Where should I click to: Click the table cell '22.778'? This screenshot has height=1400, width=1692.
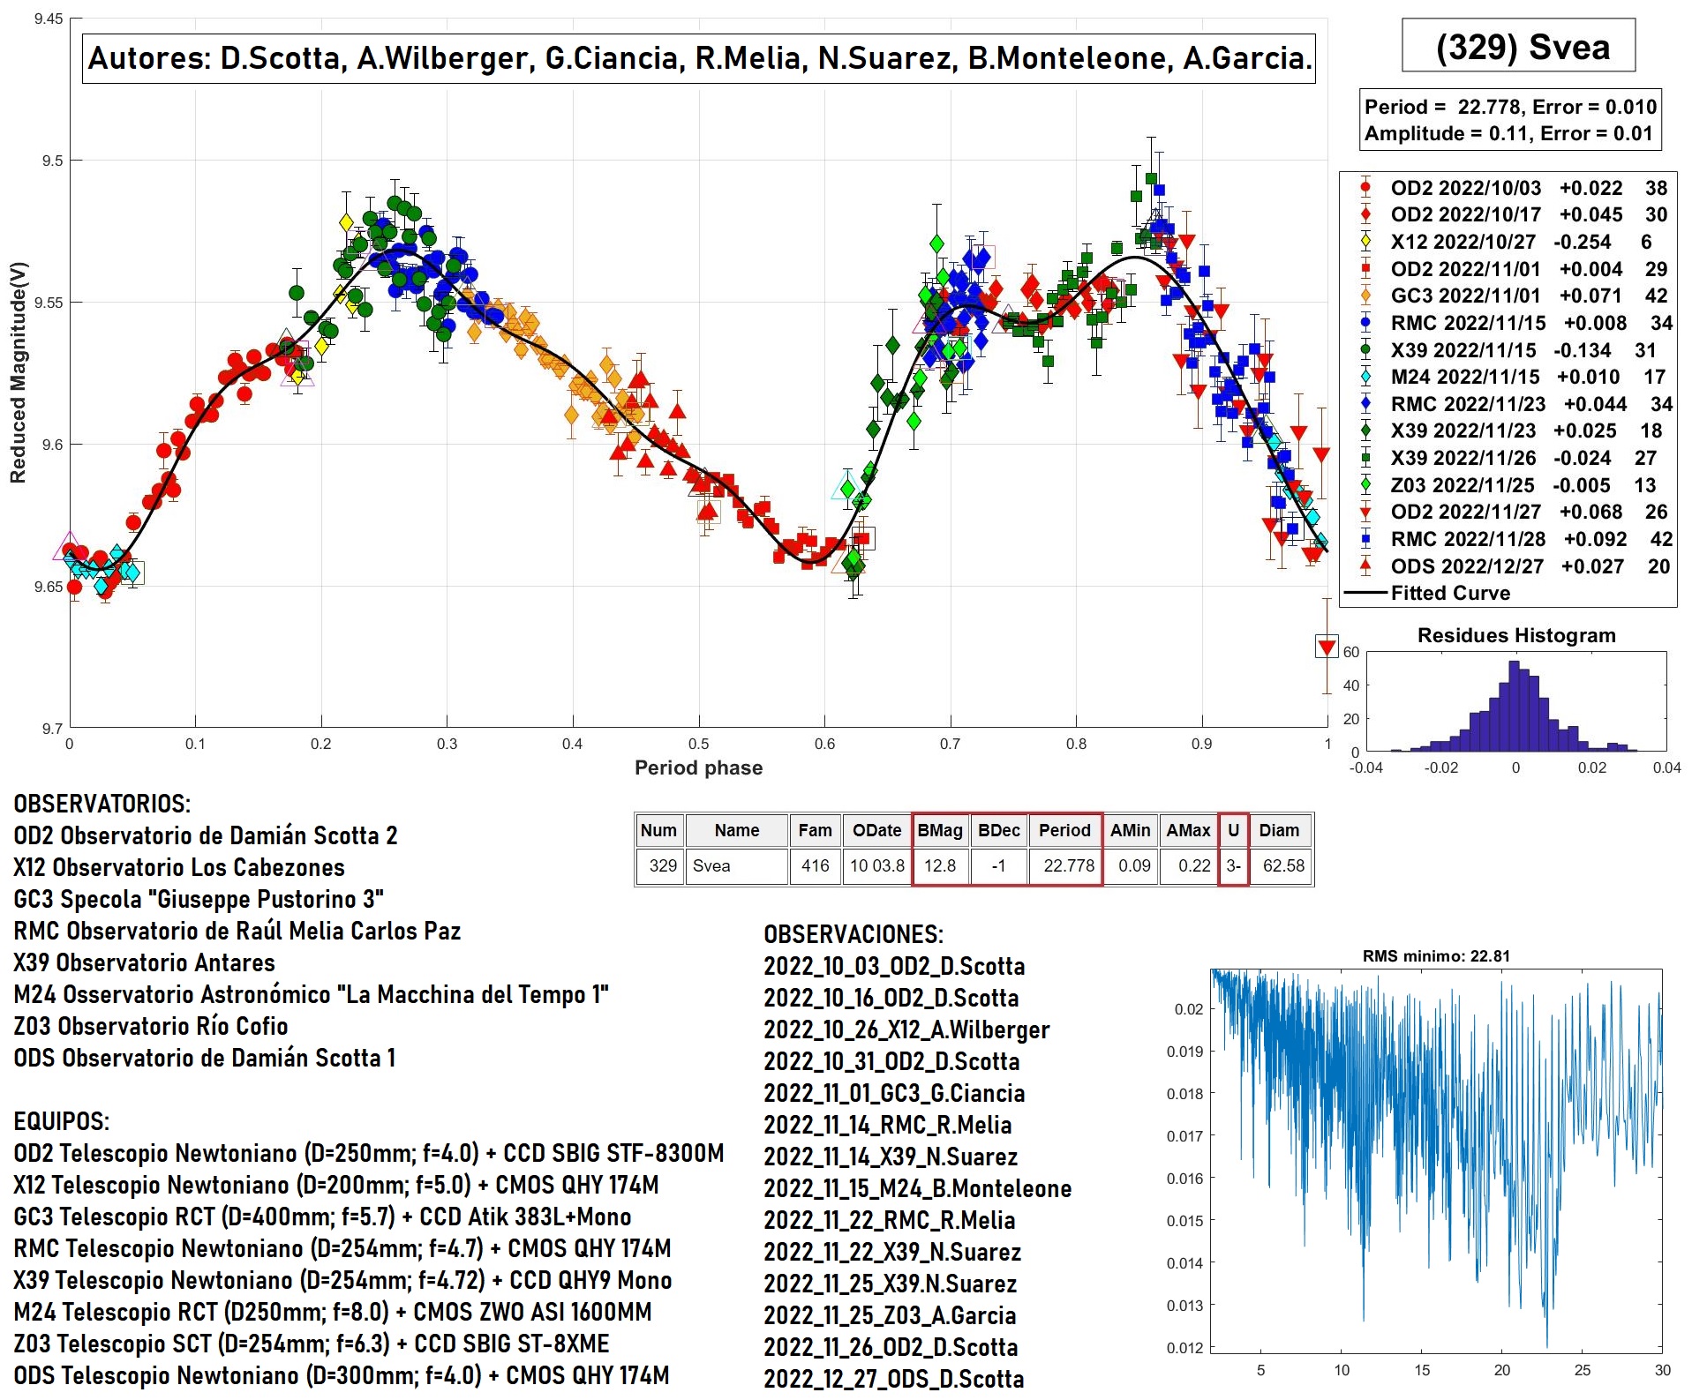point(1065,865)
